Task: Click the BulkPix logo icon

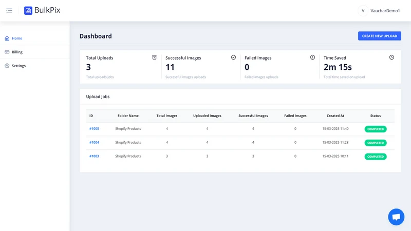Action: coord(28,10)
